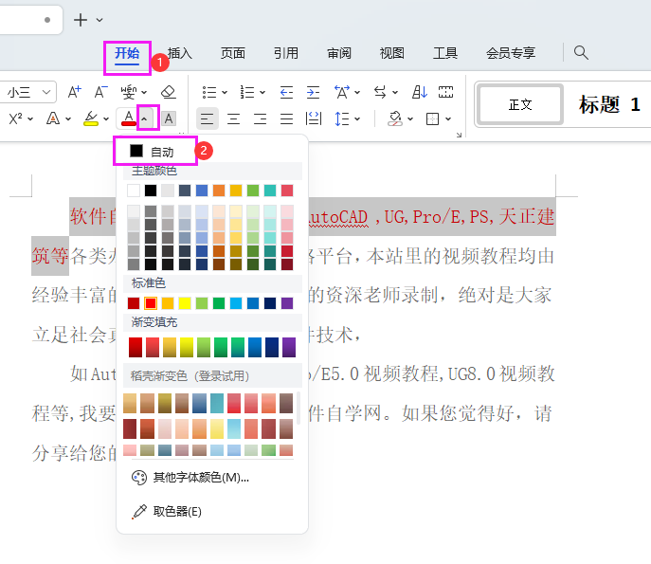Expand the text effect dropdown arrow
The image size is (651, 564).
click(68, 118)
